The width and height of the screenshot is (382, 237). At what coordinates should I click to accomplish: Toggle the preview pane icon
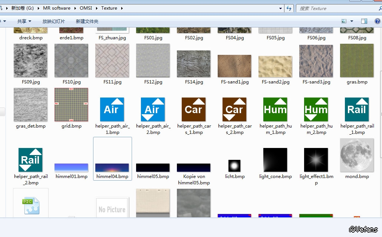[x=365, y=22]
